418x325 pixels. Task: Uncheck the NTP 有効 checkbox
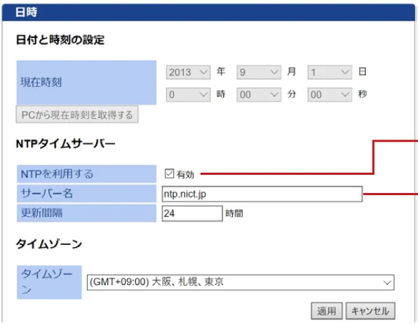pos(169,173)
